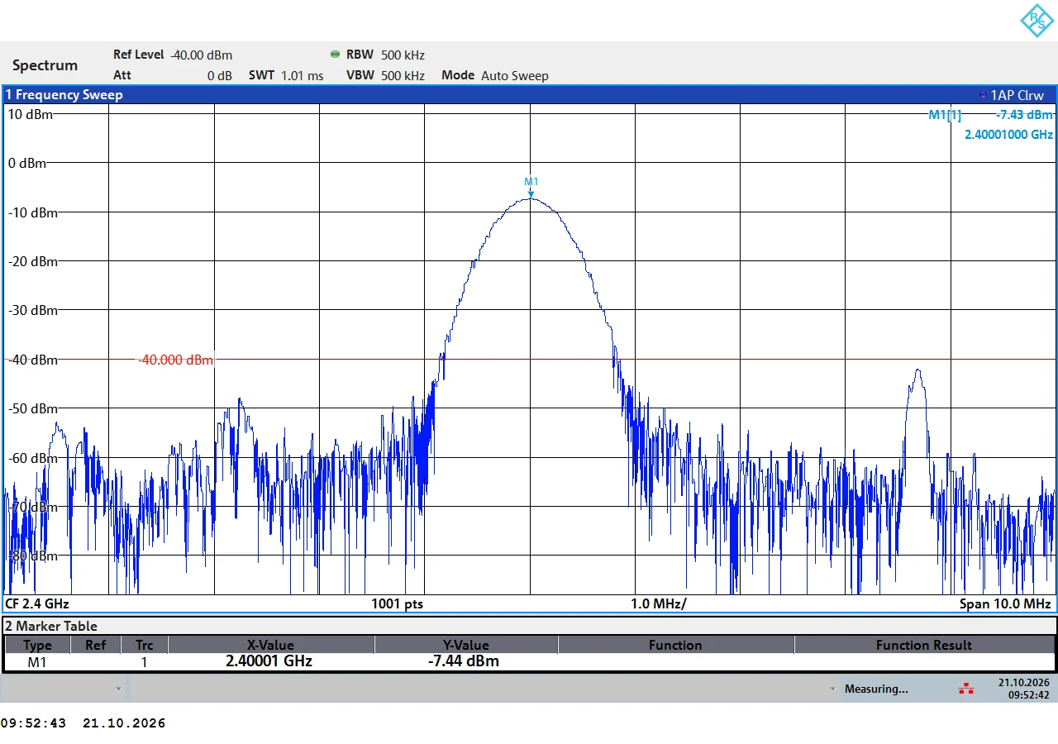Viewport: 1058px width, 744px height.
Task: Click the 21.10.2026 09:52:42 status bar clock
Action: pyautogui.click(x=1023, y=689)
